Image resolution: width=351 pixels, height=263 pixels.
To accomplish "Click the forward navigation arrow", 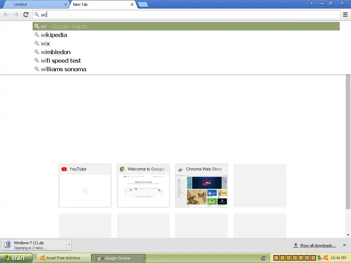I will [x=16, y=15].
